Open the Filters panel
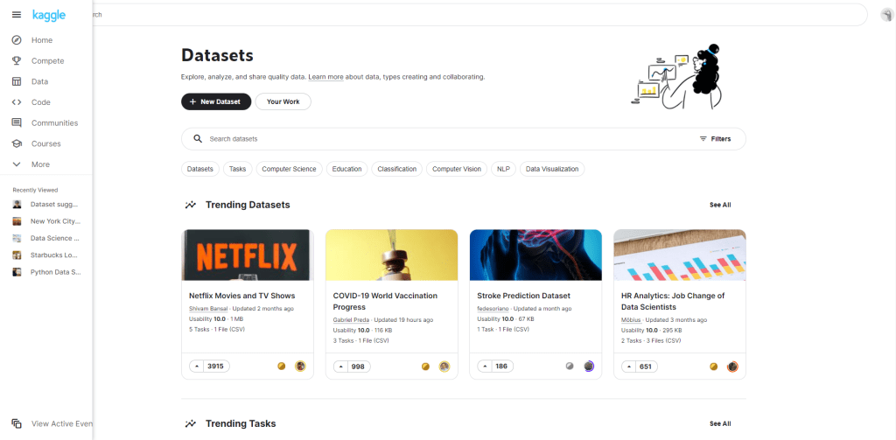This screenshot has height=440, width=896. tap(715, 139)
